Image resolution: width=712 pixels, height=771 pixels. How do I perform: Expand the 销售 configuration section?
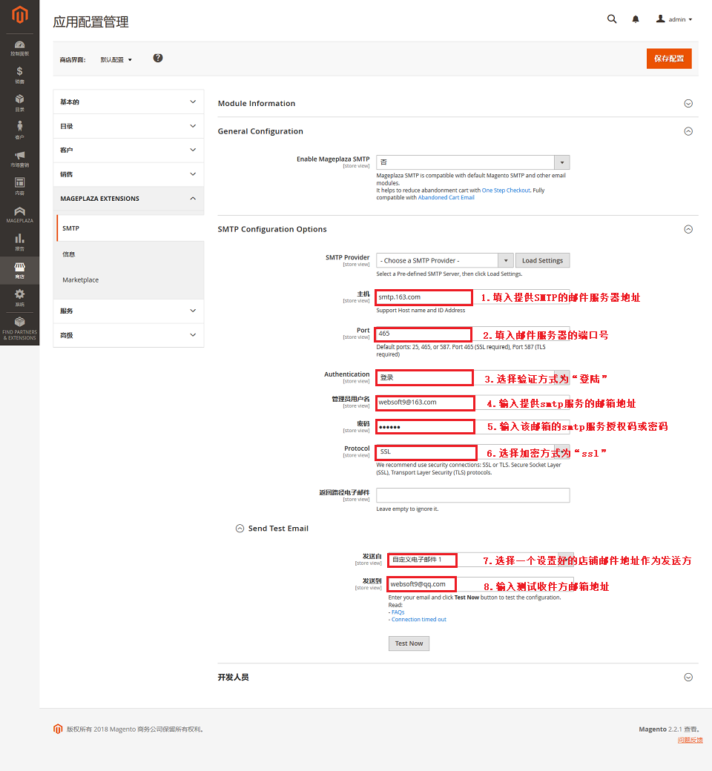pyautogui.click(x=128, y=174)
